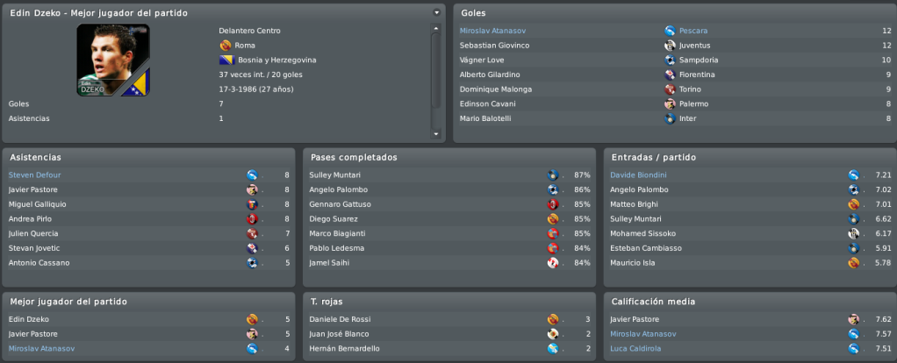Click the Roma club badge beside Edin Dzeko's profile

pyautogui.click(x=225, y=46)
